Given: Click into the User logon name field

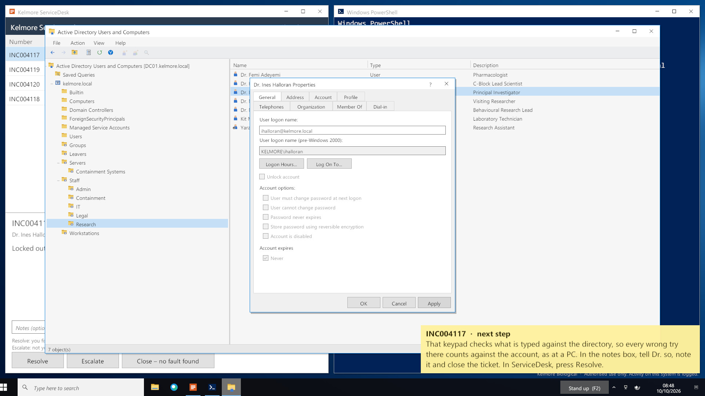Looking at the screenshot, I should (352, 131).
